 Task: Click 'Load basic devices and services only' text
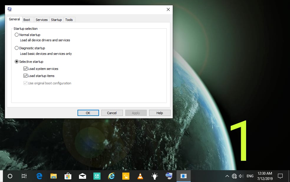tap(46, 54)
